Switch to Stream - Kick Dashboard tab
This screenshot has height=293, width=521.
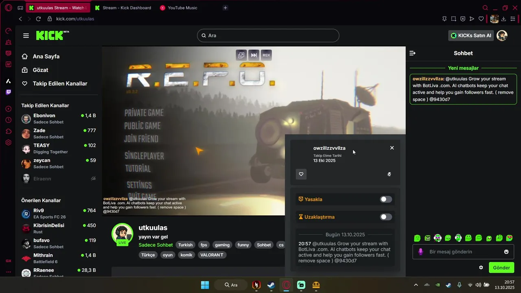tap(123, 8)
